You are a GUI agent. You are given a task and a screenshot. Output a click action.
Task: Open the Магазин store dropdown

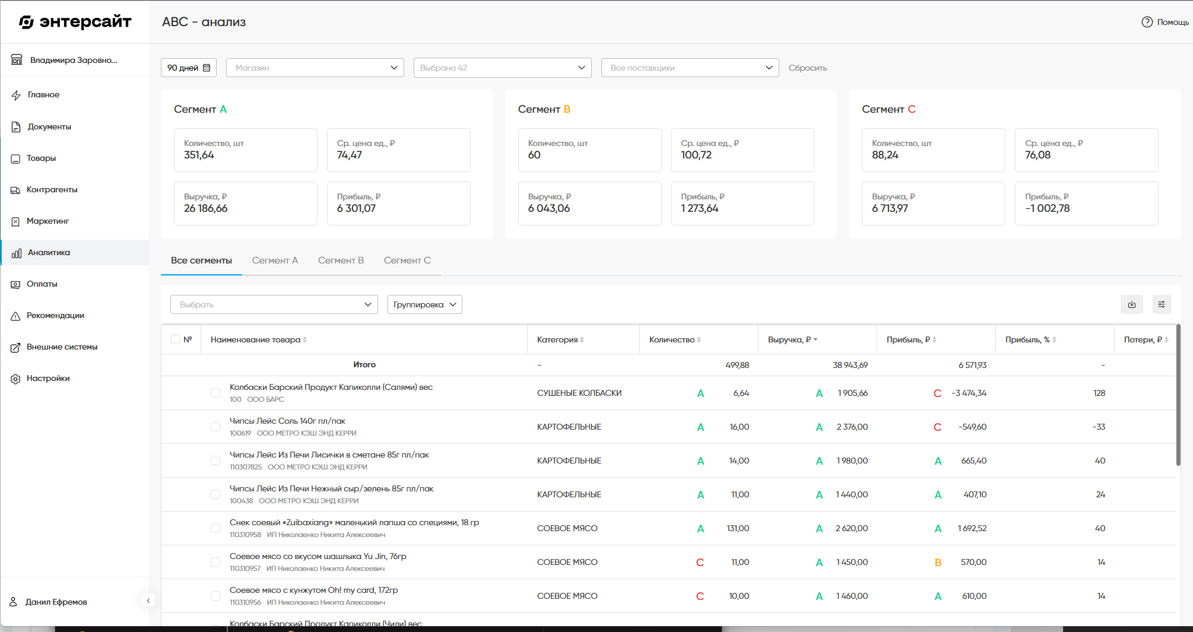[315, 68]
